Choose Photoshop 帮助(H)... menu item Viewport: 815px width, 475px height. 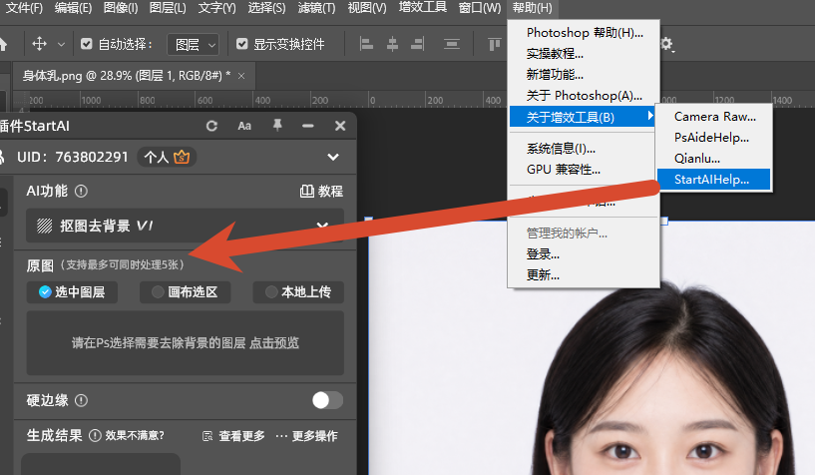coord(585,33)
